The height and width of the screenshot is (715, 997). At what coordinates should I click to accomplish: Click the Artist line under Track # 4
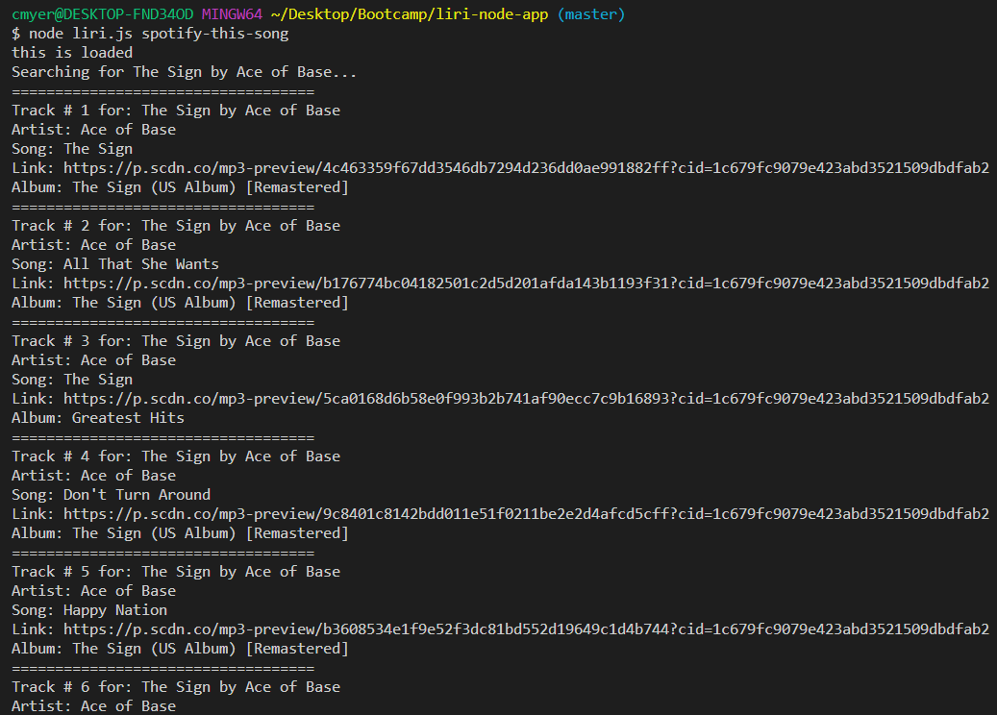click(94, 476)
